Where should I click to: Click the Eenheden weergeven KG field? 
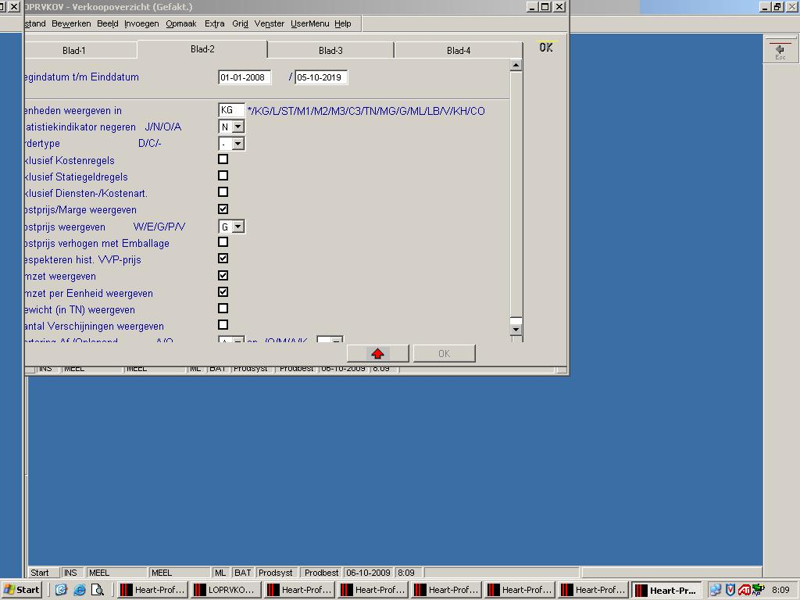[x=231, y=110]
